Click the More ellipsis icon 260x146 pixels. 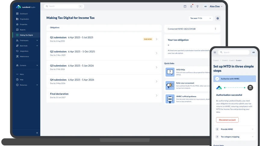17,74
